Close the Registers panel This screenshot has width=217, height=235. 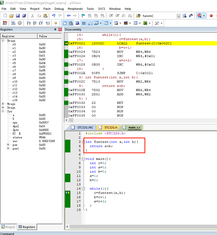60,29
